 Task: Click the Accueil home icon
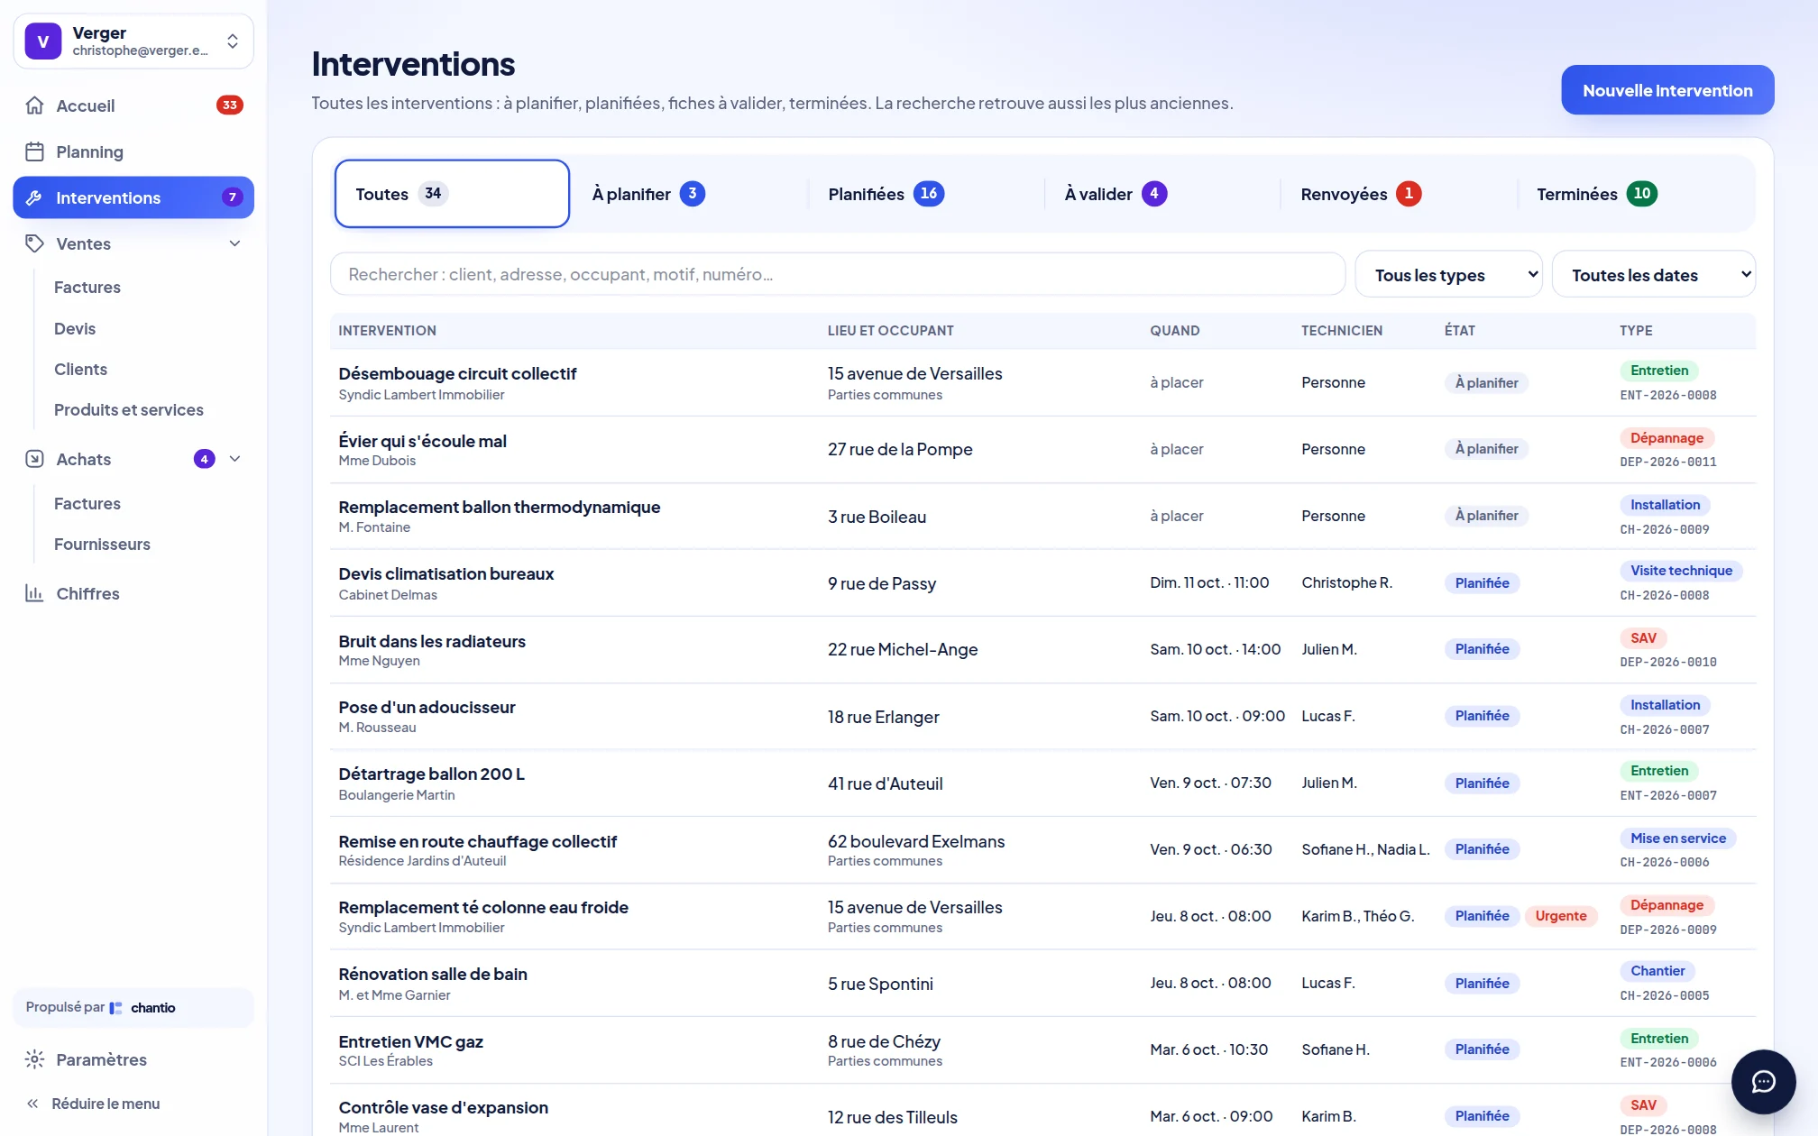(x=34, y=105)
